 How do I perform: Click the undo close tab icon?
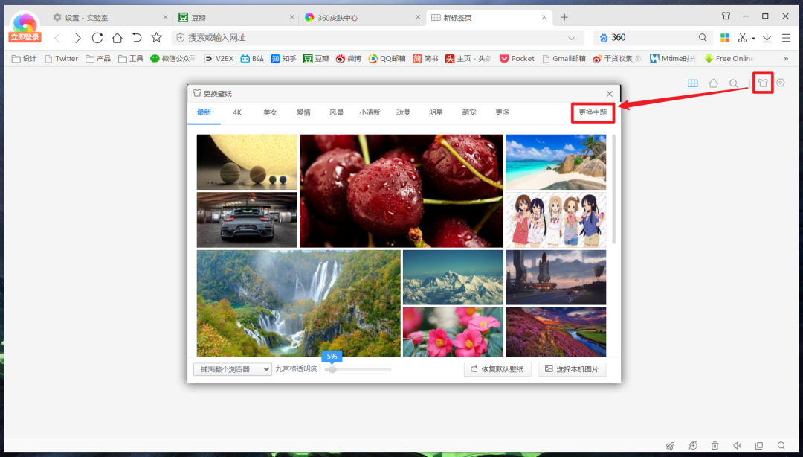click(x=137, y=37)
